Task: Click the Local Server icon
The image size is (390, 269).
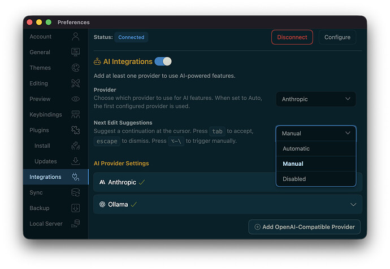Action: tap(76, 223)
